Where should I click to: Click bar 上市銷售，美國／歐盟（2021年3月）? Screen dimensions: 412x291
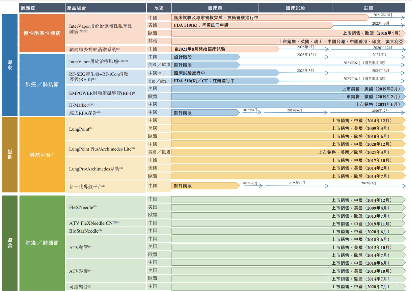pos(289,153)
